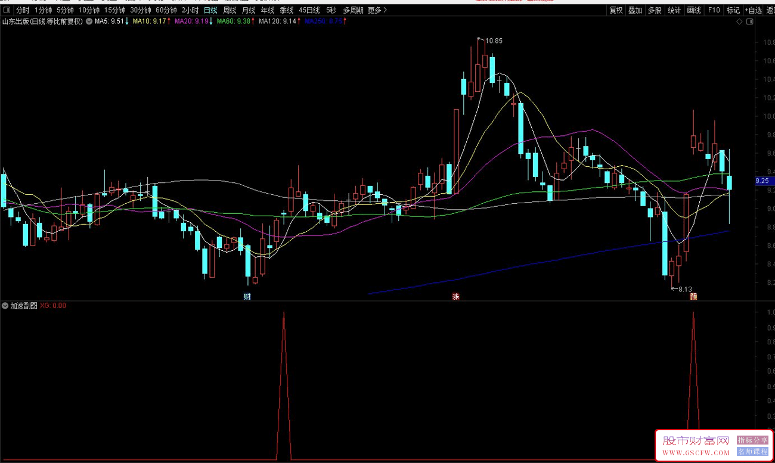Select the 15分钟 period tab

tap(114, 10)
